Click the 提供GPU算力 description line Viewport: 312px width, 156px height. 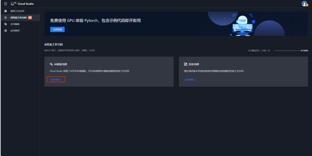click(x=69, y=50)
